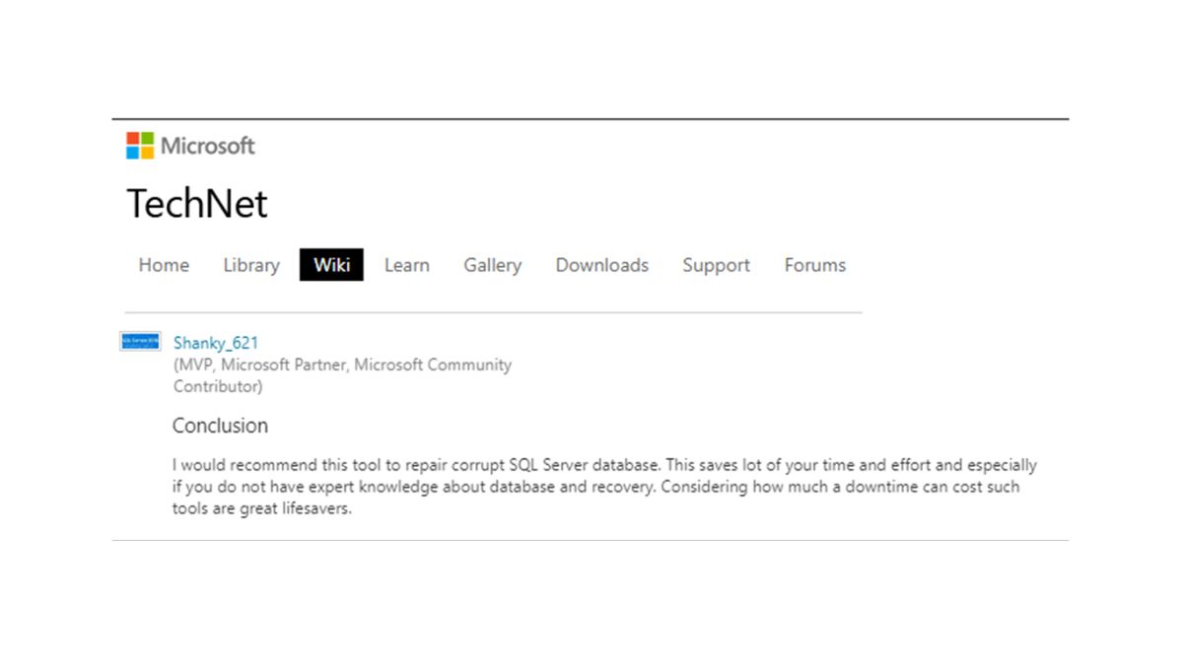
Task: Click the TechNet heading
Action: click(196, 204)
